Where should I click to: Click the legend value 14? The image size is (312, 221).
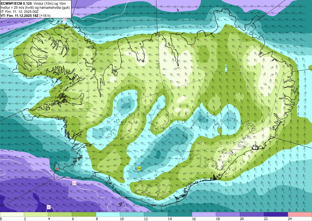[170, 219]
